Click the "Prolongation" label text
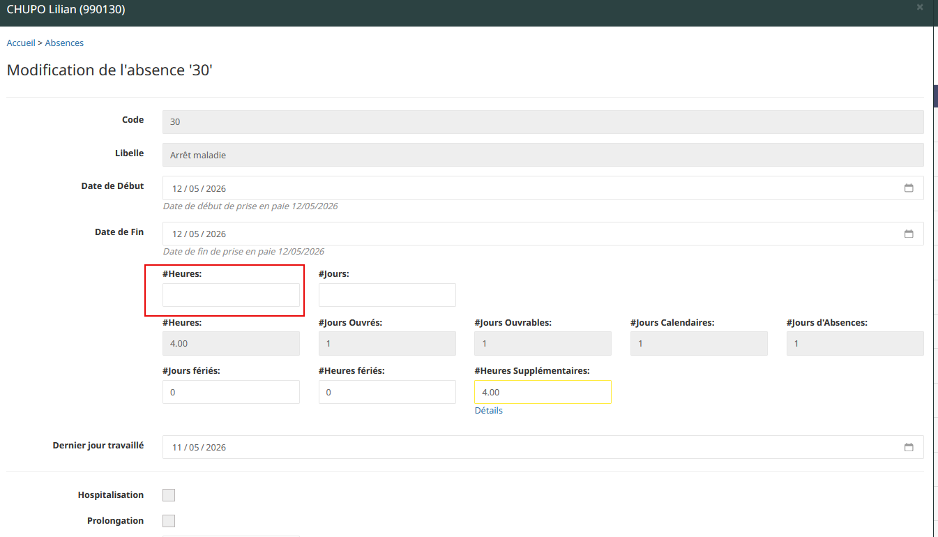Screen dimensions: 938x537 [116, 521]
